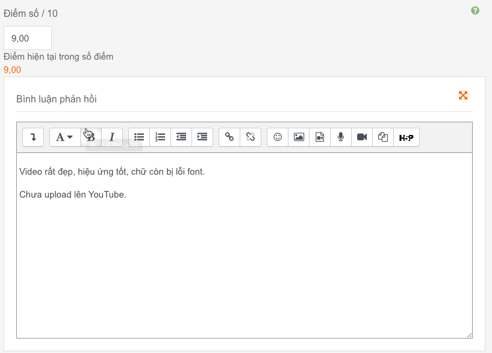The width and height of the screenshot is (492, 353).
Task: Insert an unordered bullet list
Action: tap(139, 137)
